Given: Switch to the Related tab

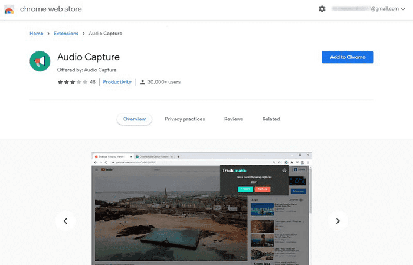Looking at the screenshot, I should (271, 119).
